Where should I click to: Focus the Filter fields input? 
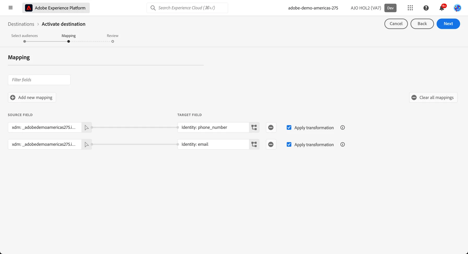tap(39, 80)
